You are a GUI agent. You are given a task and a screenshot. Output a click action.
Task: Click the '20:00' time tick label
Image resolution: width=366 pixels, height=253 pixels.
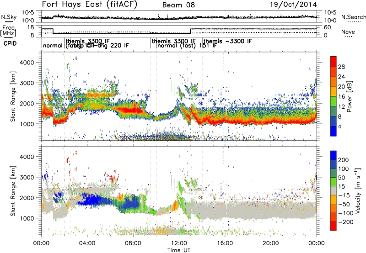[x=270, y=243]
